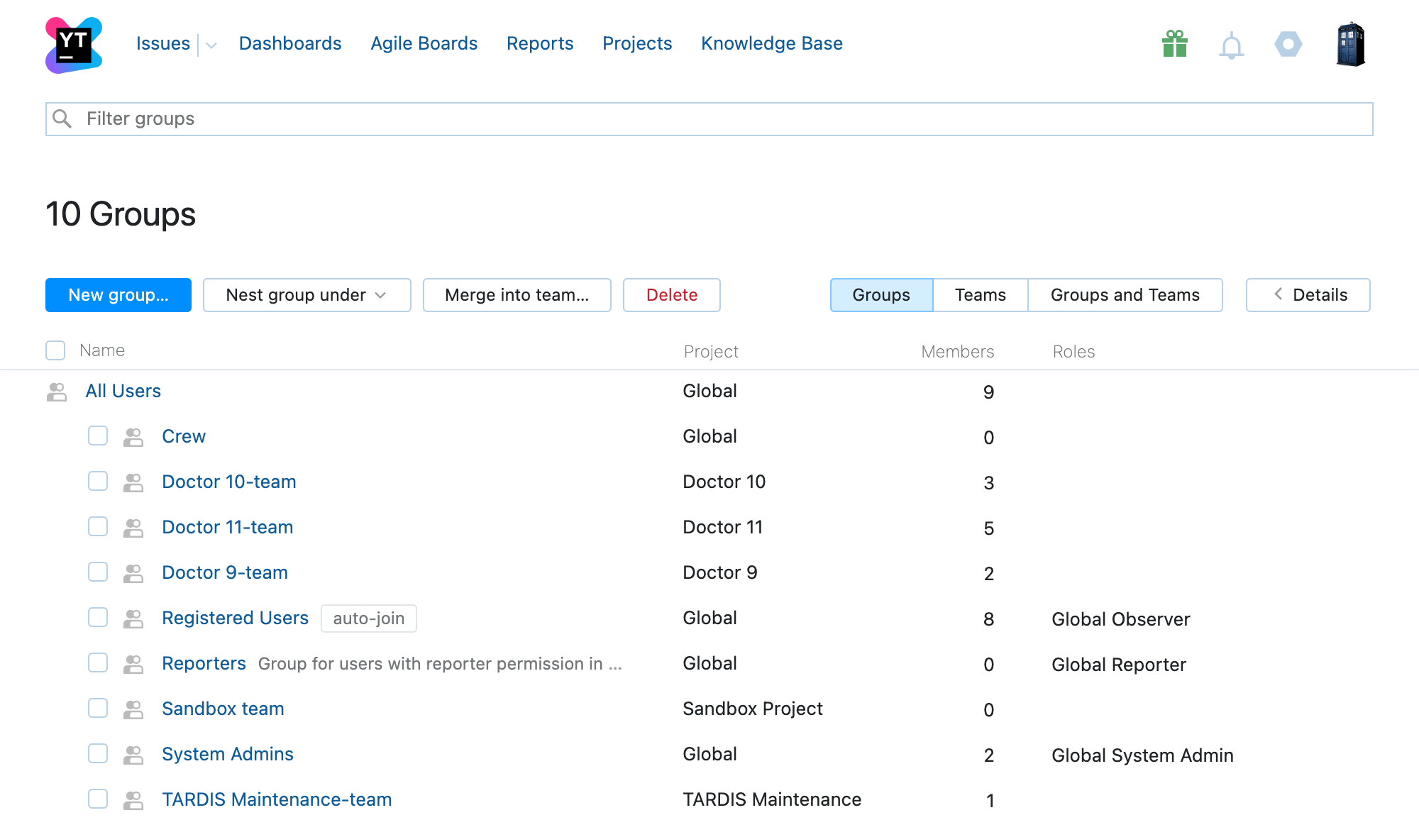The height and width of the screenshot is (837, 1419).
Task: Click the YouTrack logo icon
Action: (x=74, y=44)
